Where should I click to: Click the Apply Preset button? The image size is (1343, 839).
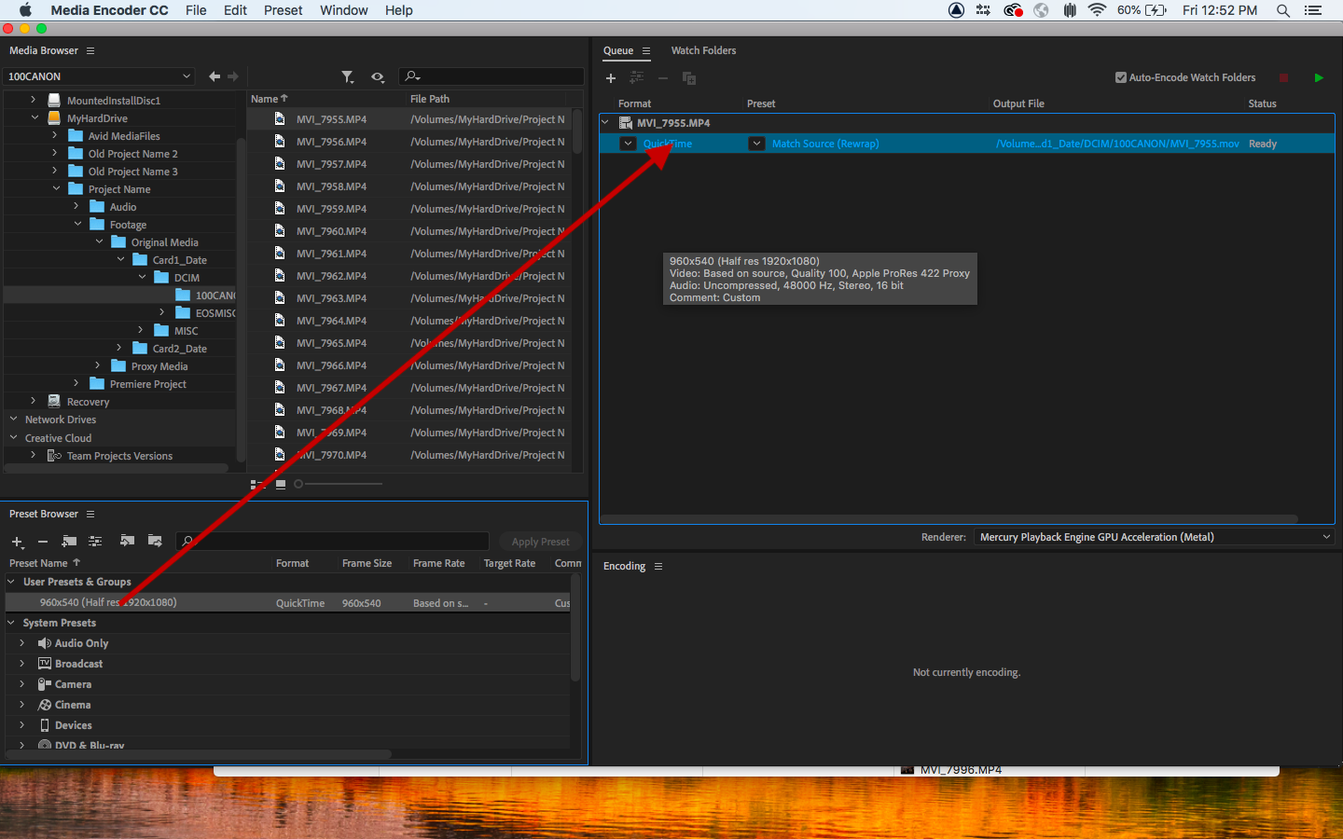point(540,542)
